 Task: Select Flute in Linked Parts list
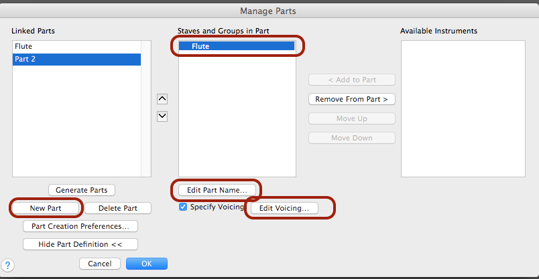[76, 47]
